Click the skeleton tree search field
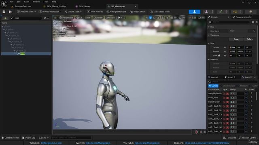Image resolution: width=259 pixels, height=145 pixels. click(x=28, y=18)
